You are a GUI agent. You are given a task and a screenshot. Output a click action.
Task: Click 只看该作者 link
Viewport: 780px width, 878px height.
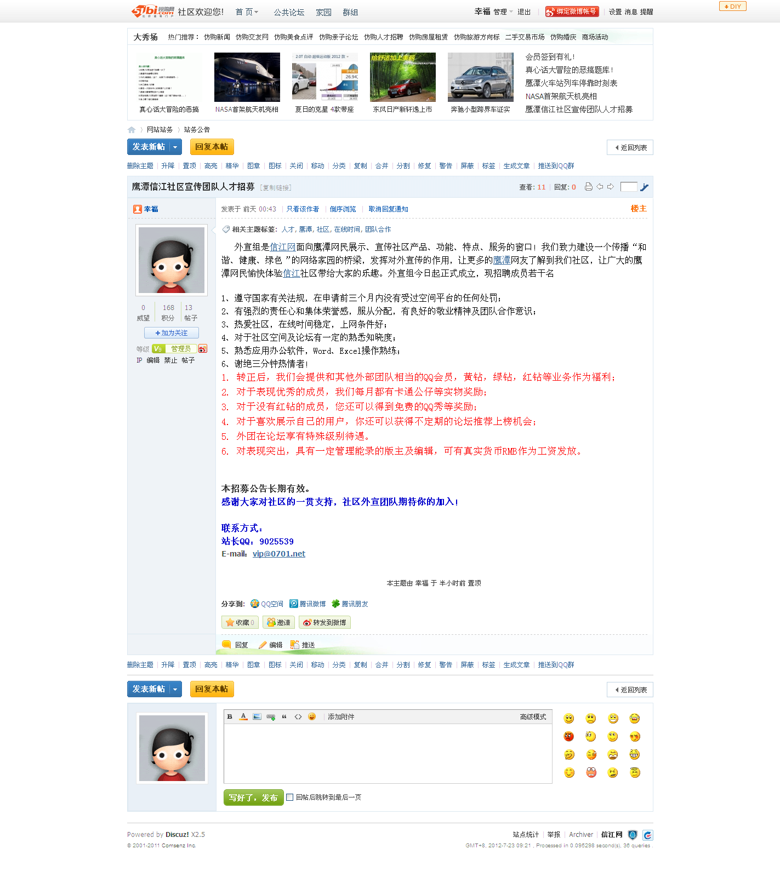303,209
